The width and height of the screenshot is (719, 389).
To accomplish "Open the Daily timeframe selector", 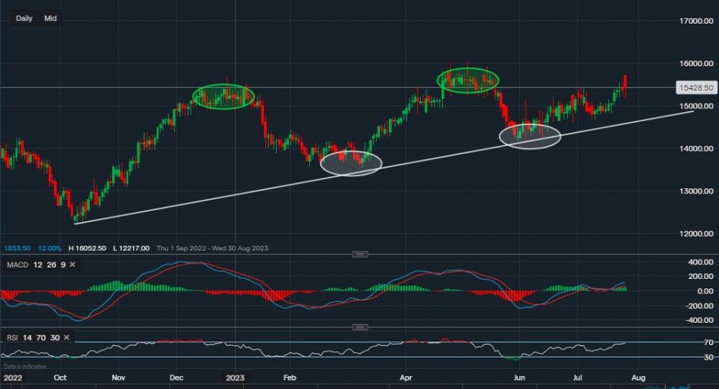I will 24,18.
